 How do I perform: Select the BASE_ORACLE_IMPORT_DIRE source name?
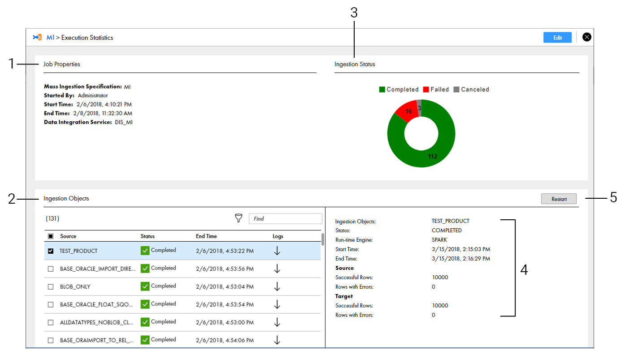(x=98, y=269)
